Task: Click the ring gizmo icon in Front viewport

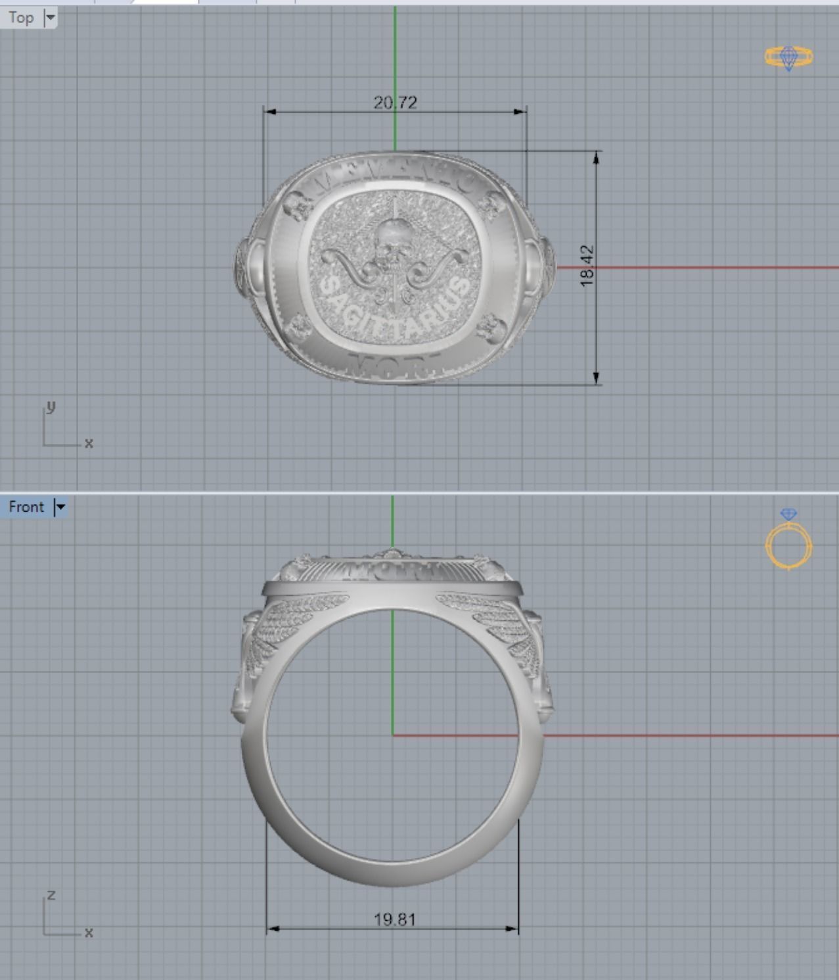Action: [789, 539]
